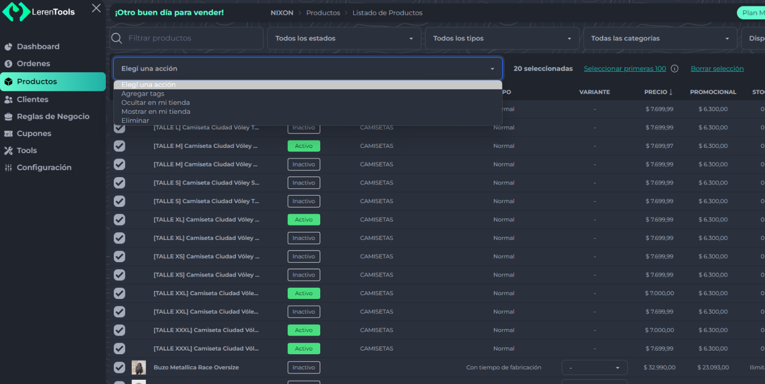This screenshot has height=384, width=765.
Task: Click the Tools wrench icon
Action: click(9, 151)
